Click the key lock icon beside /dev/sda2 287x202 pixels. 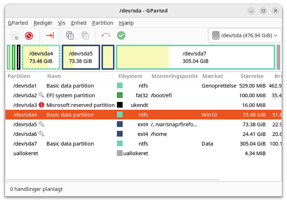(42, 95)
